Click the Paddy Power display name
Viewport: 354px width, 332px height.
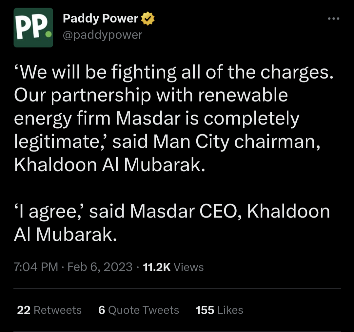click(x=100, y=19)
